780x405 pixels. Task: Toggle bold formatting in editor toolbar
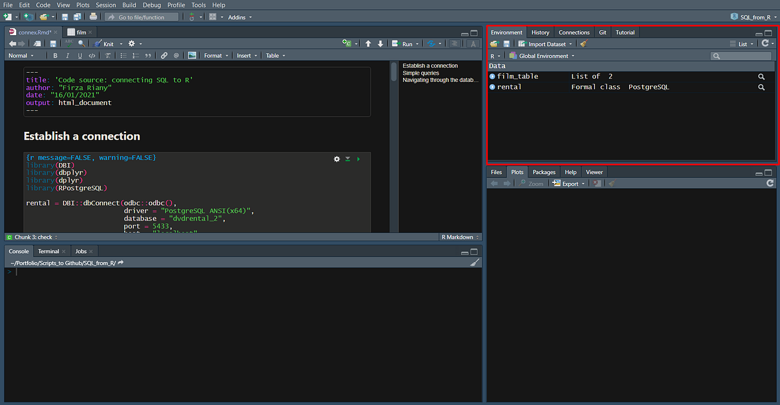click(x=55, y=55)
